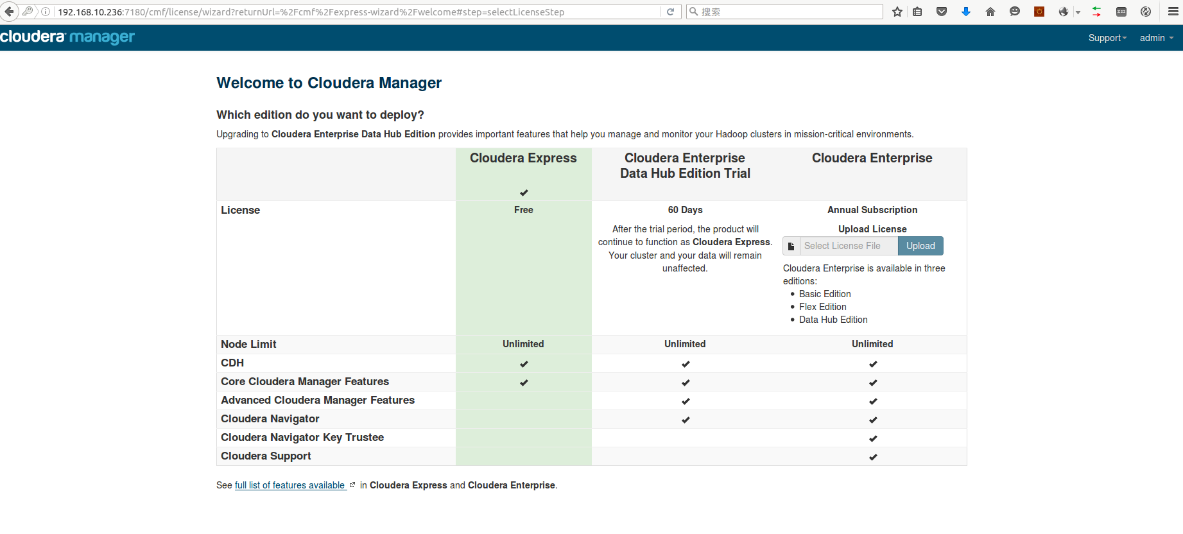The image size is (1183, 534).
Task: Click the 'Cloudera Navigator Key Trustee' row label
Action: pyautogui.click(x=302, y=437)
